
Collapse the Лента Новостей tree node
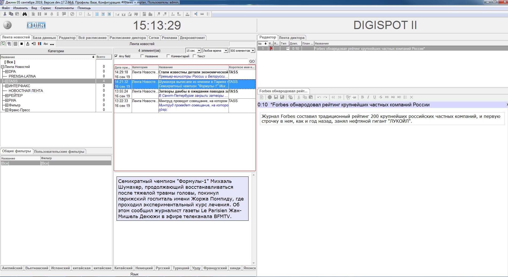pyautogui.click(x=2, y=67)
